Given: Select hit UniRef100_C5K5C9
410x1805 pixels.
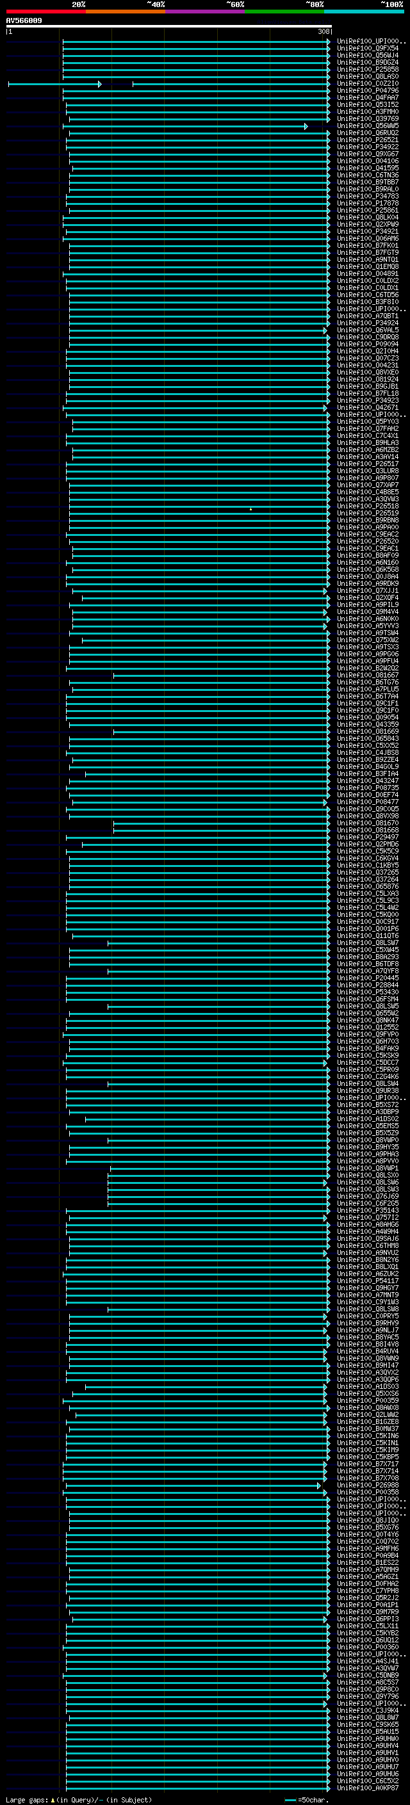Looking at the screenshot, I should [x=368, y=852].
